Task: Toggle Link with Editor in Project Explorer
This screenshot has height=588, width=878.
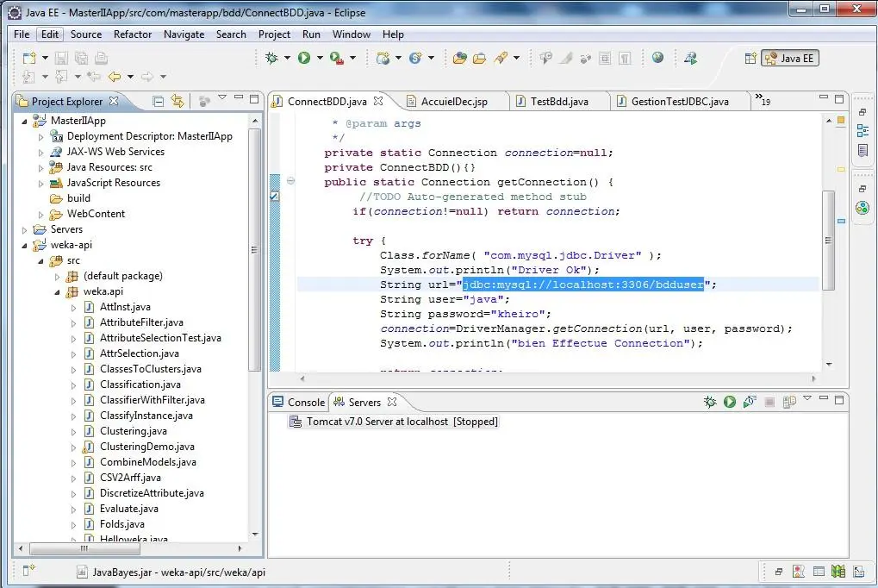Action: click(177, 102)
